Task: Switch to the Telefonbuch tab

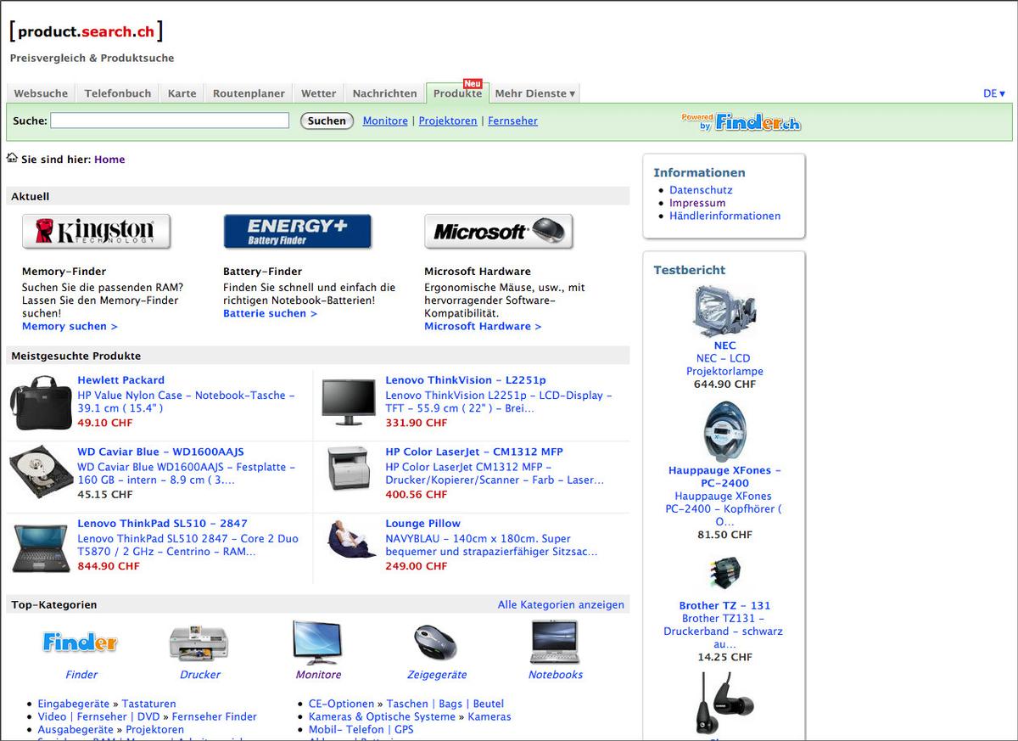Action: coord(118,93)
